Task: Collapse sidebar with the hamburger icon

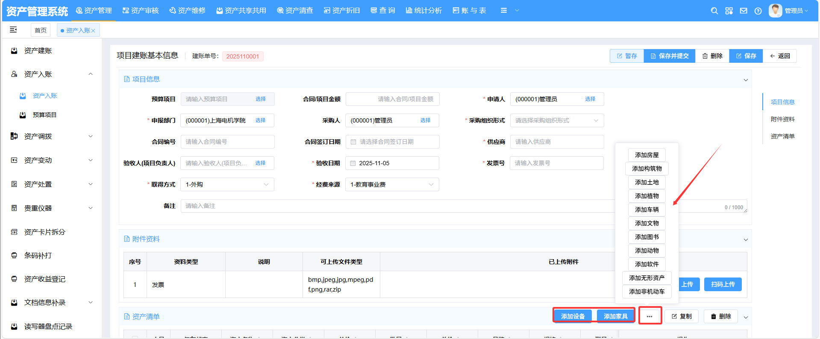Action: click(13, 29)
